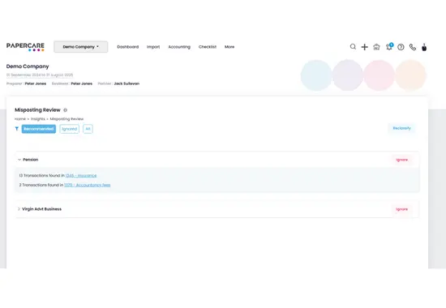Select the All filter

point(88,129)
